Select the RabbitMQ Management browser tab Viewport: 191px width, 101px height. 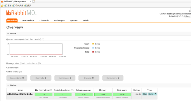(x=15, y=1)
